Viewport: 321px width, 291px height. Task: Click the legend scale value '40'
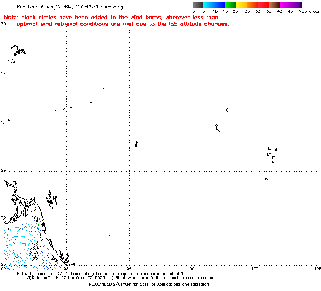coord(280,11)
